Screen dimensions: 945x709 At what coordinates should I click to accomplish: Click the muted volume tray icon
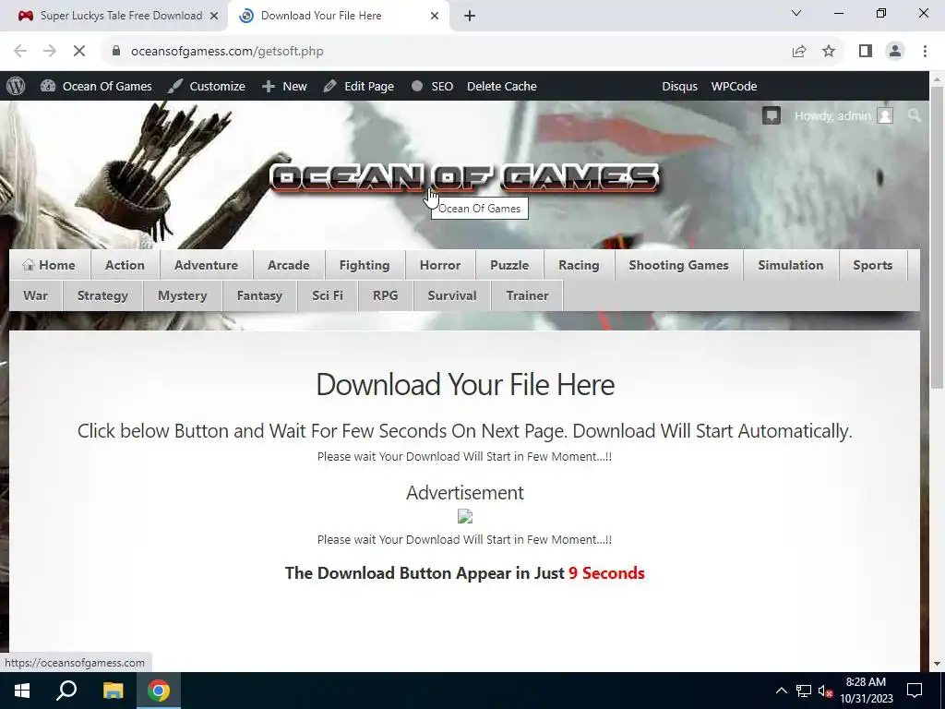pyautogui.click(x=825, y=691)
